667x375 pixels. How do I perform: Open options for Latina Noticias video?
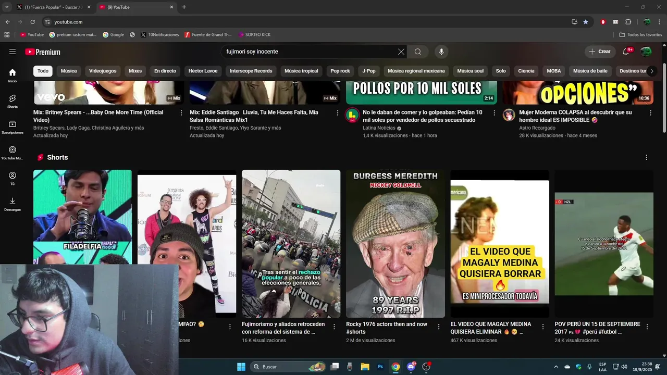494,113
